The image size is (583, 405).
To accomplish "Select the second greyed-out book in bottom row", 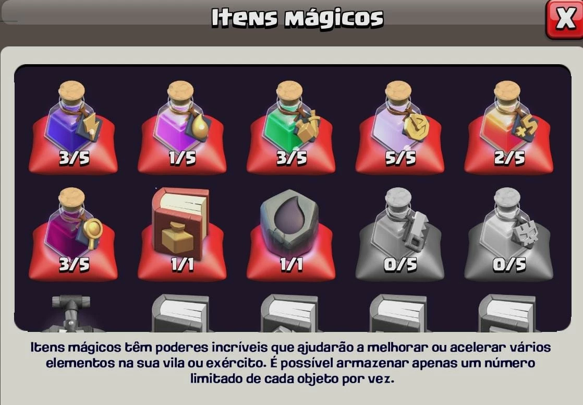I will coord(290,313).
